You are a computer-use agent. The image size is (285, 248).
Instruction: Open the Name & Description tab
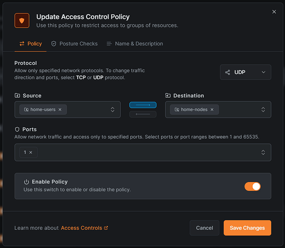[135, 44]
